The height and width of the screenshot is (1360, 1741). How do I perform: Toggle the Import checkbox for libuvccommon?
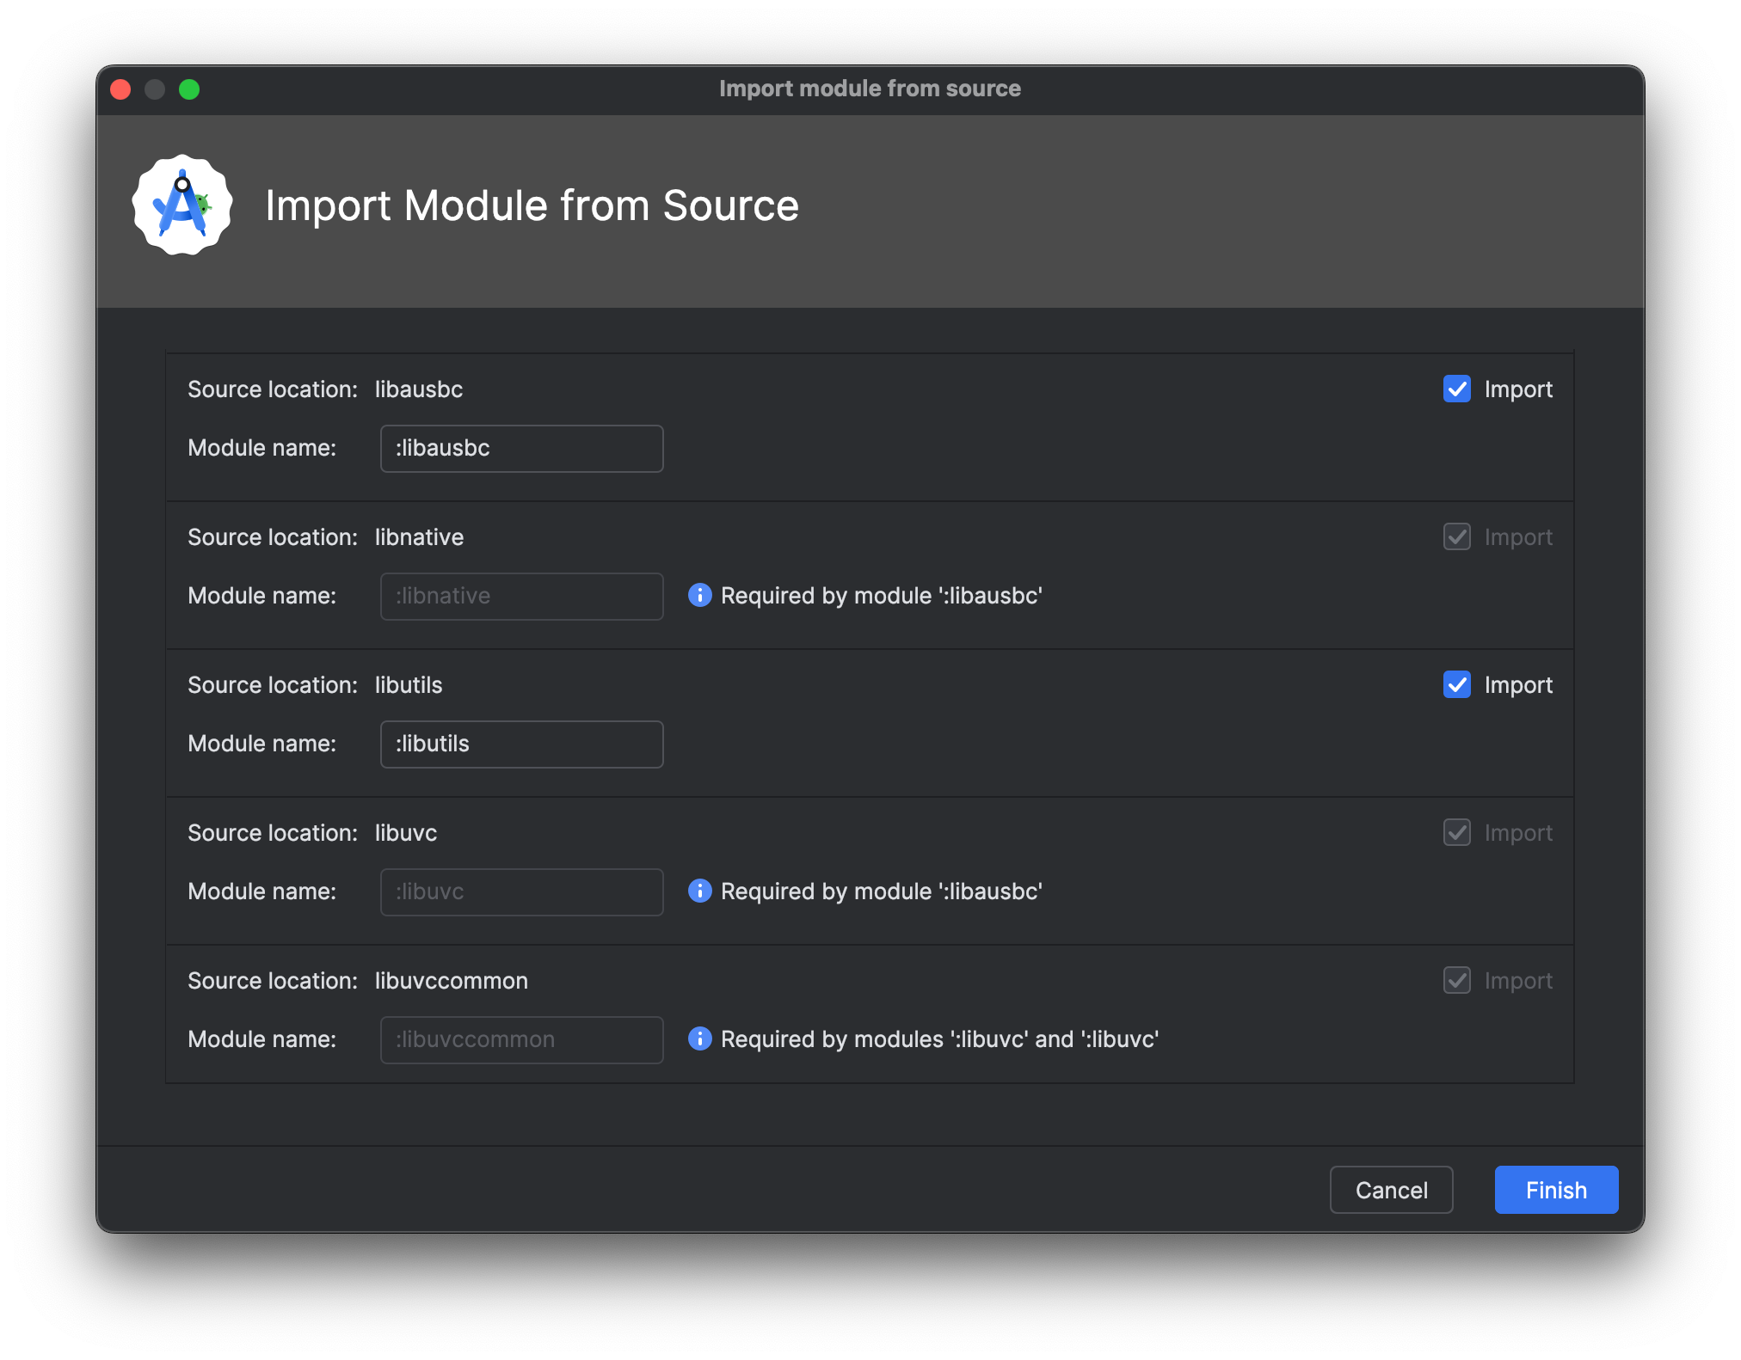[x=1457, y=980]
